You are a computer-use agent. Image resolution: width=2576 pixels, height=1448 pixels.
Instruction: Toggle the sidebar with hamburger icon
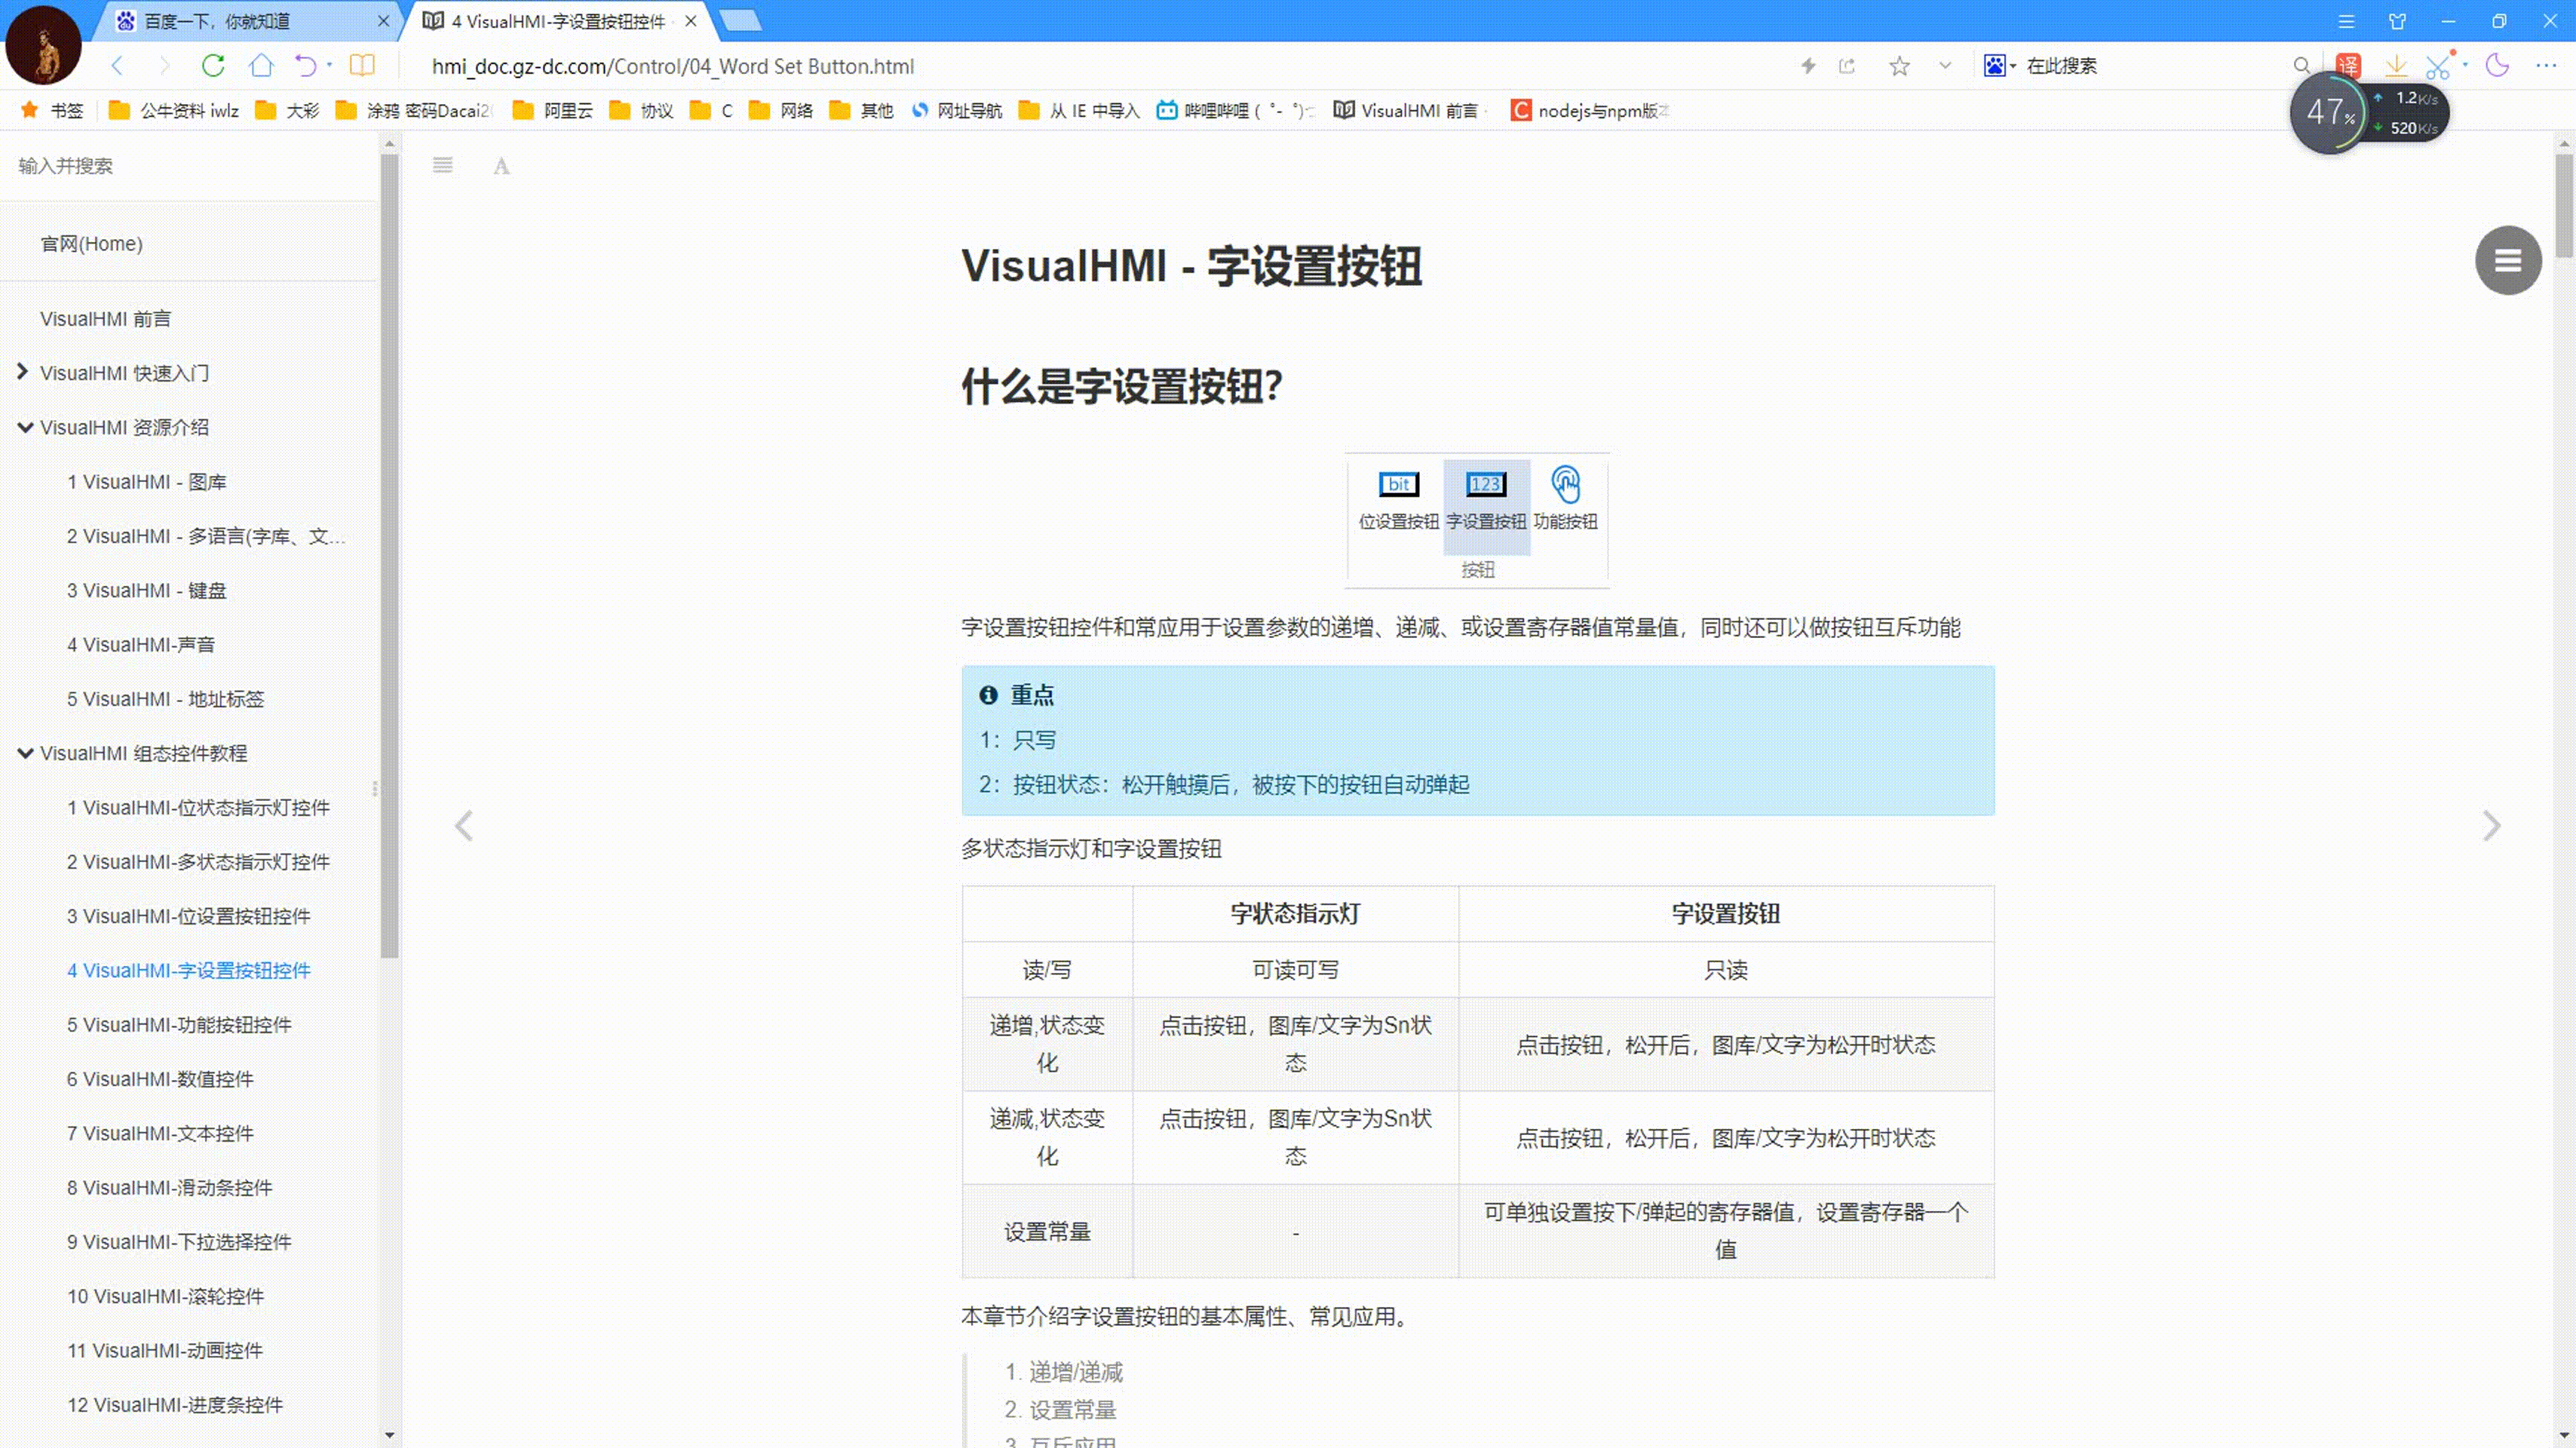pos(442,165)
